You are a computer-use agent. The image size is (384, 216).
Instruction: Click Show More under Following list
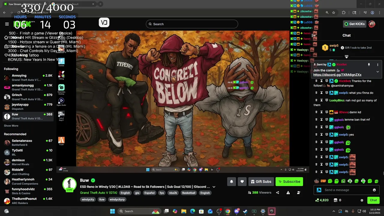pos(11,126)
